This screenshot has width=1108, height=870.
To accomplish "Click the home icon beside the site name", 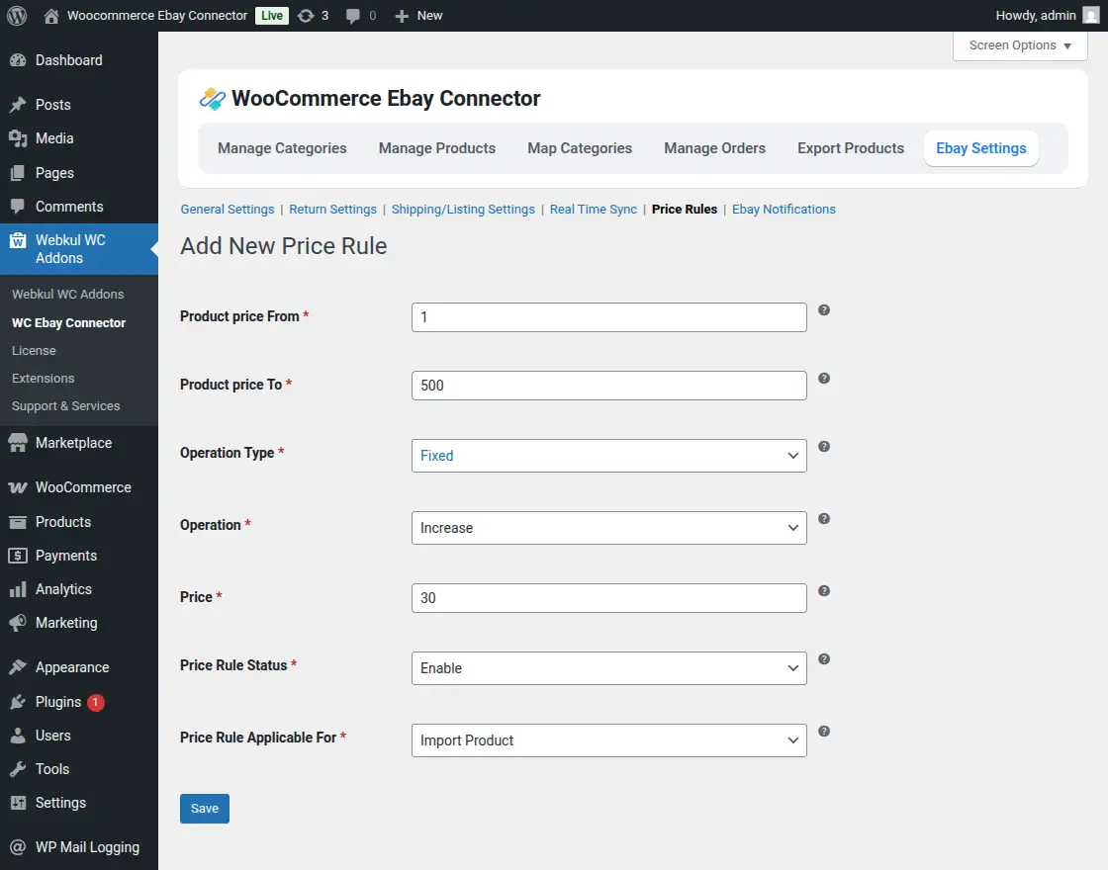I will coord(50,16).
